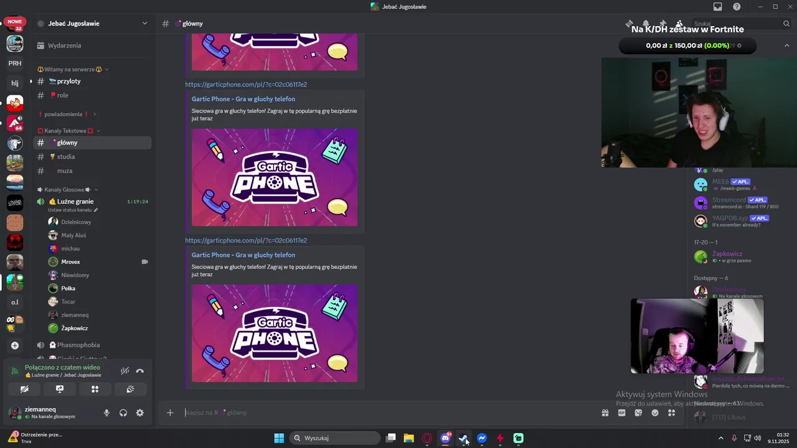Open the activities launcher button
This screenshot has height=448, width=797.
tap(95, 389)
